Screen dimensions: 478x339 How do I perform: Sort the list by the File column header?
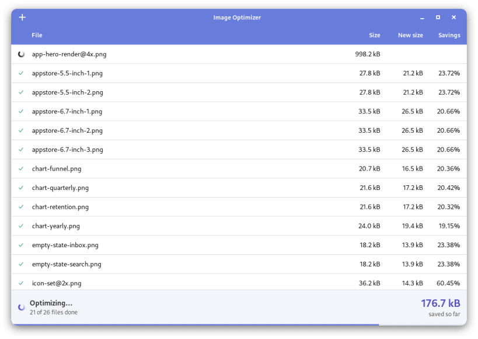37,35
